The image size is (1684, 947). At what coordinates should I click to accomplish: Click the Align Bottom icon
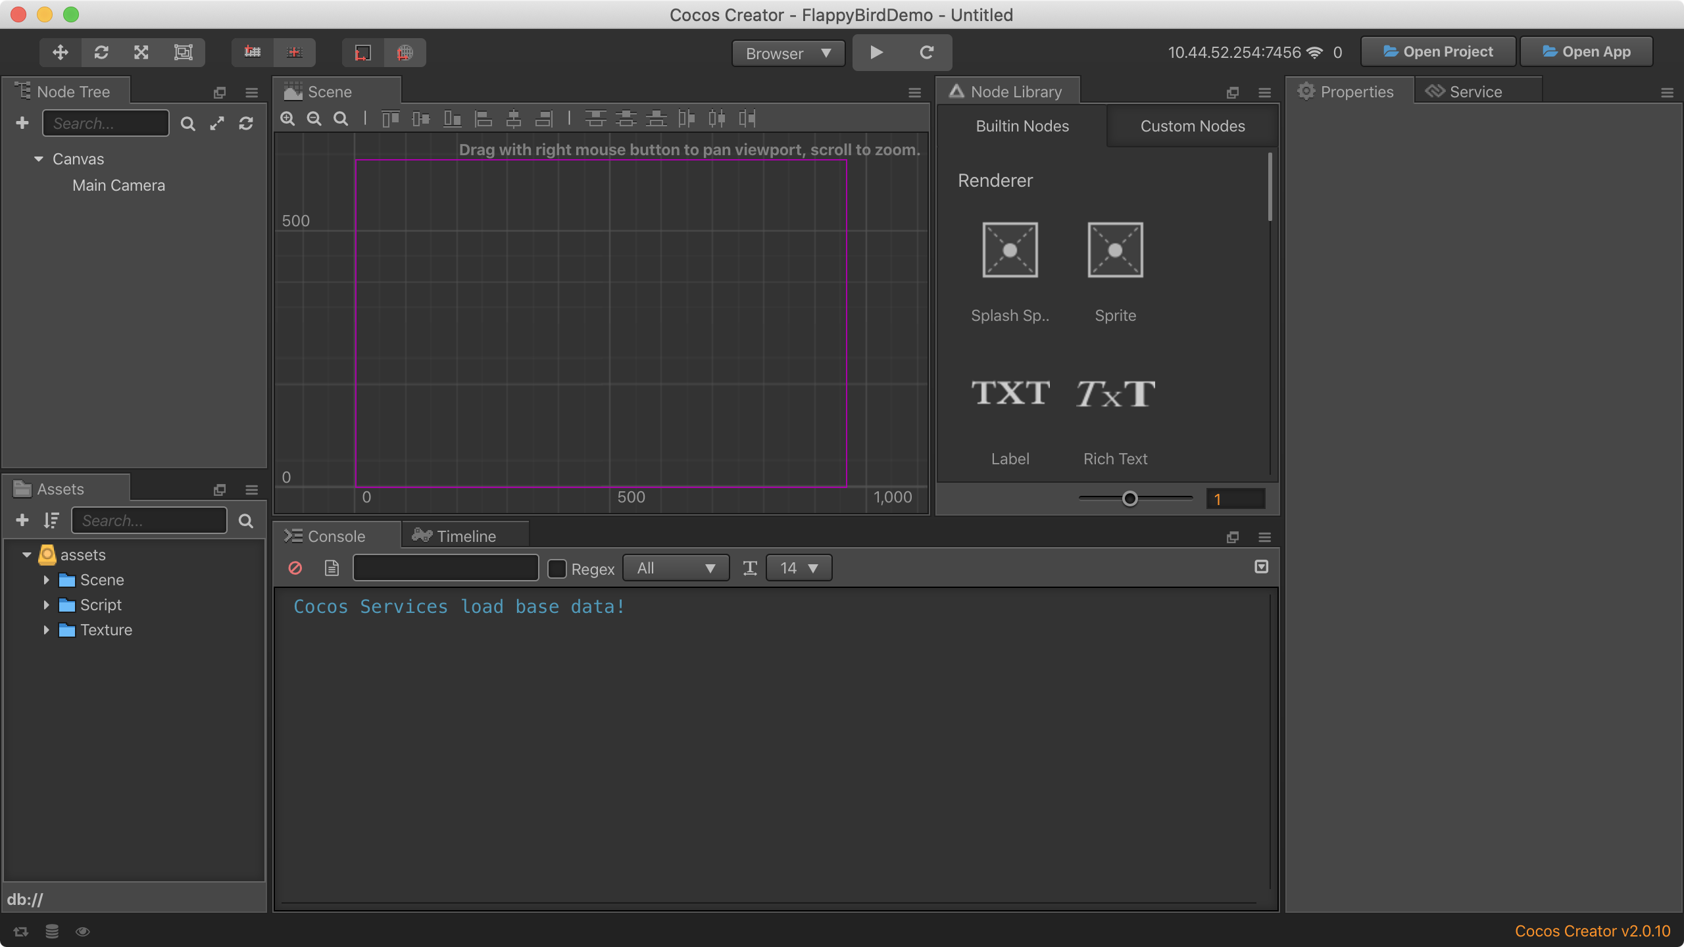click(453, 118)
